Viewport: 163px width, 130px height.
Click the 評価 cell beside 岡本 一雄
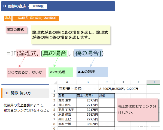coord(107,124)
